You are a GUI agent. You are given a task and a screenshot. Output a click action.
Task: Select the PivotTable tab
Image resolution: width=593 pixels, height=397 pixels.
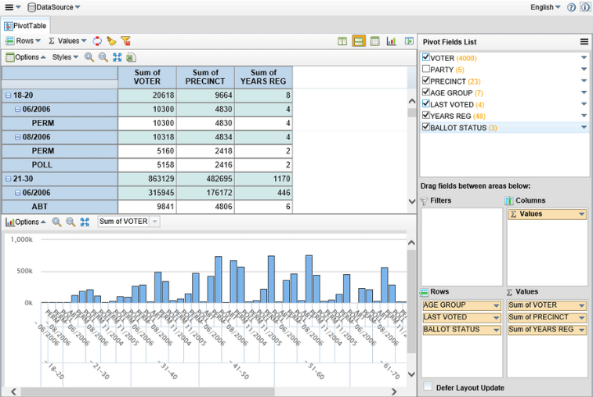[25, 26]
